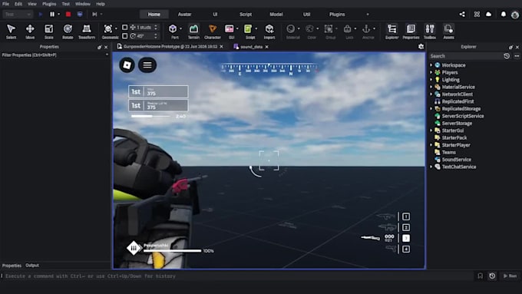The height and width of the screenshot is (294, 522).
Task: Choose the Scale tool
Action: coord(48,31)
